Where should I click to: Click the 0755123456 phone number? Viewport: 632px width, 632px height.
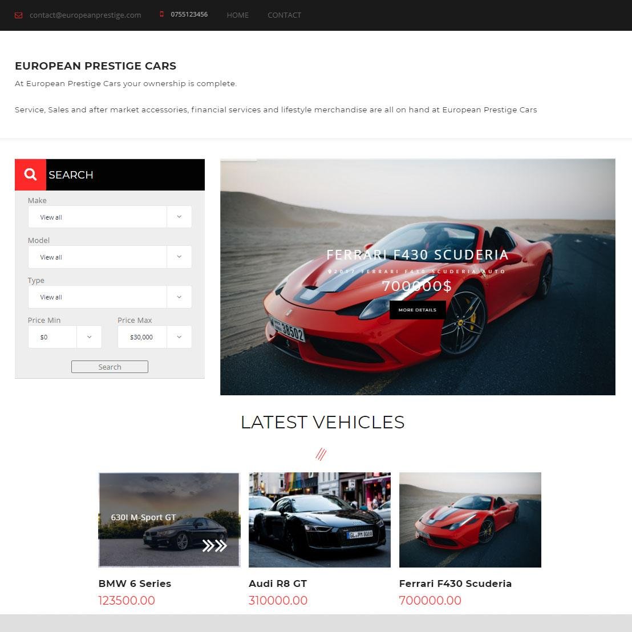pyautogui.click(x=189, y=14)
